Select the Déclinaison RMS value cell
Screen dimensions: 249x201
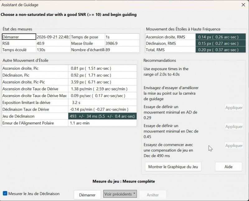(221, 43)
